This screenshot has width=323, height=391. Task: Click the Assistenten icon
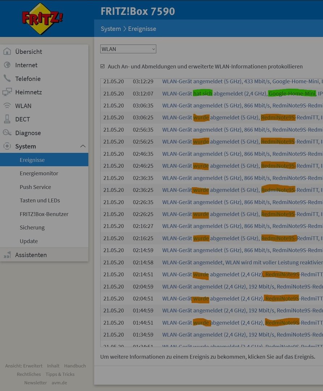pos(7,255)
